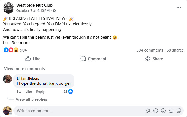
Task: Click the shooting star icon in comment box
Action: [x=148, y=111]
